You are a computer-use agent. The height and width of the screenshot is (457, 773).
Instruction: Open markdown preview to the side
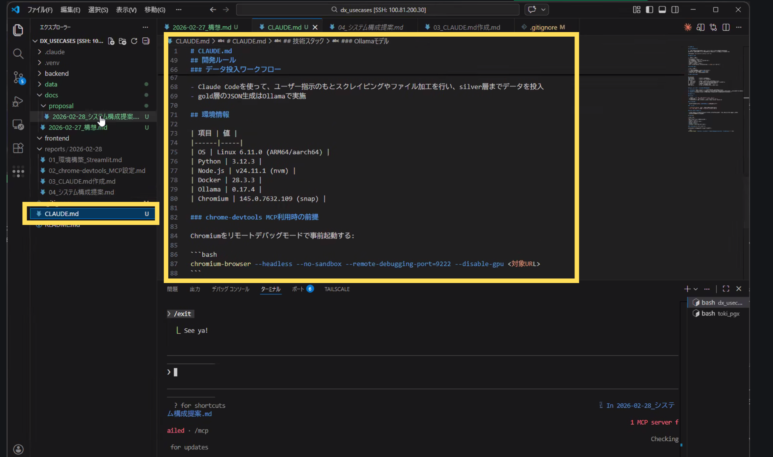coord(701,27)
